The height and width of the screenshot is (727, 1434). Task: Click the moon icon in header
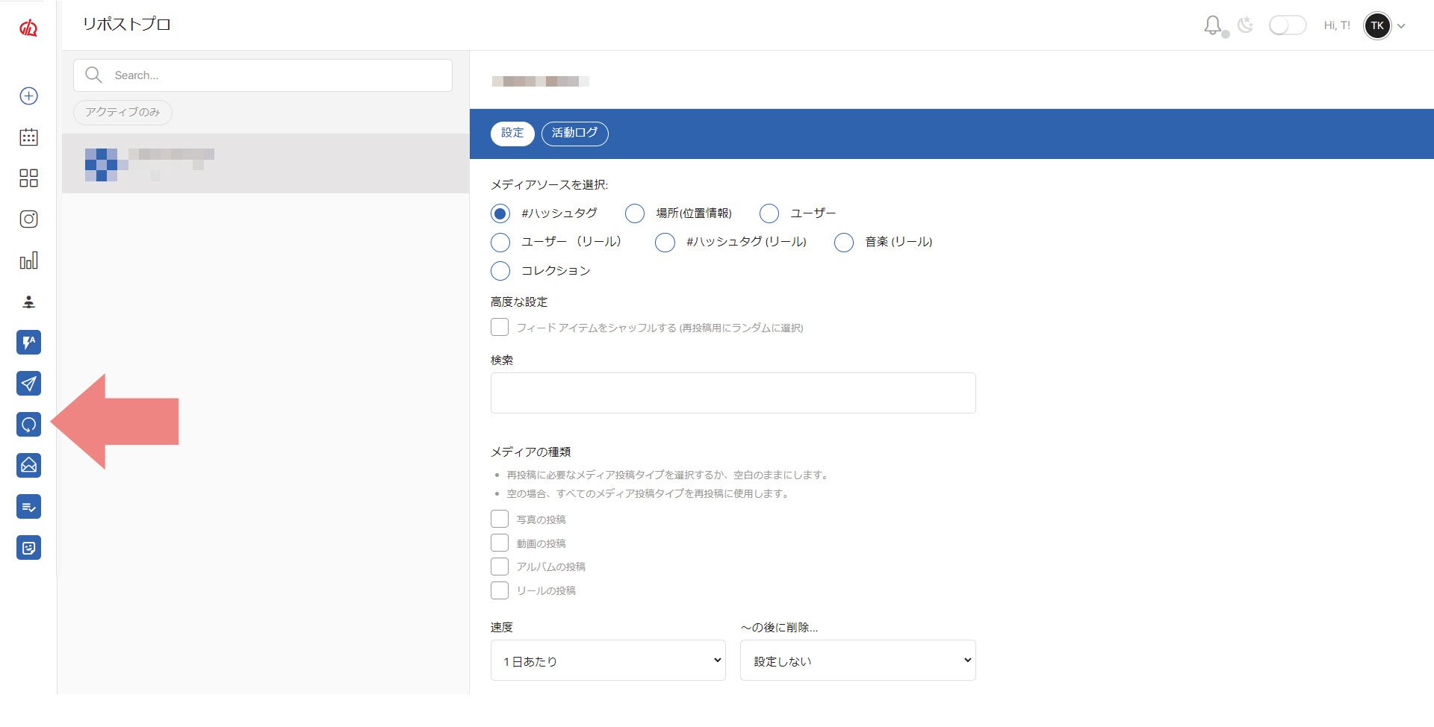(1245, 25)
